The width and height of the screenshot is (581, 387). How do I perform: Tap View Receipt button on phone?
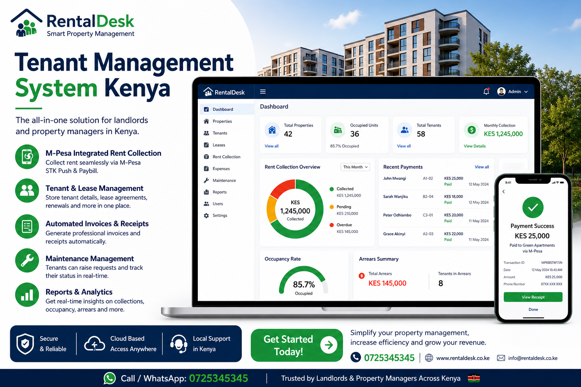[533, 297]
